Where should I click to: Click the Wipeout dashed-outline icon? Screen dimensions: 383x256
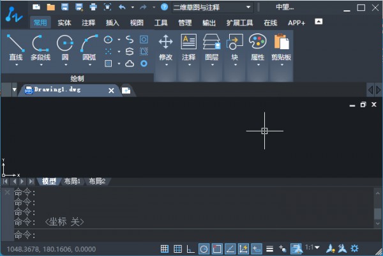[x=144, y=52]
